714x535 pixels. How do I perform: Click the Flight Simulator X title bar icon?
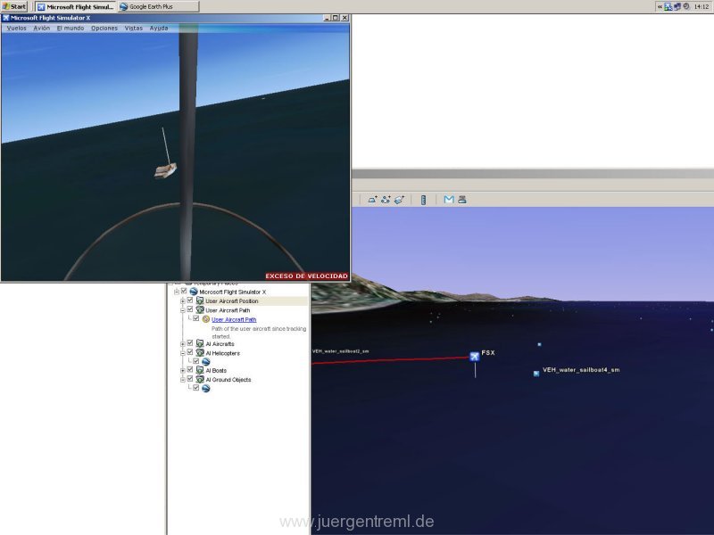pos(6,18)
